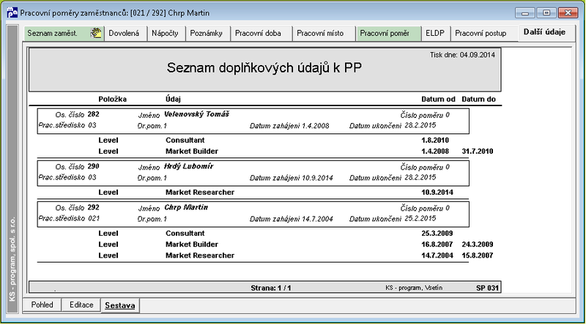This screenshot has width=586, height=325.
Task: Open the ELDP tab
Action: click(x=435, y=33)
